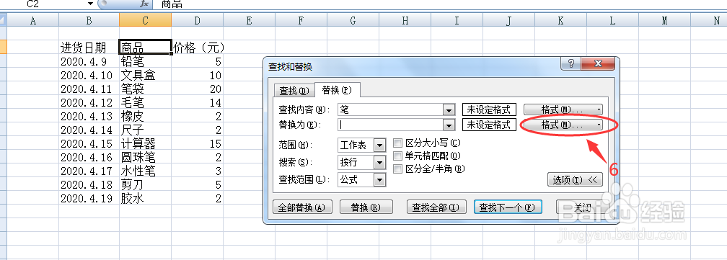Click the select-all corner of the sheet
The width and height of the screenshot is (727, 260).
point(3,20)
